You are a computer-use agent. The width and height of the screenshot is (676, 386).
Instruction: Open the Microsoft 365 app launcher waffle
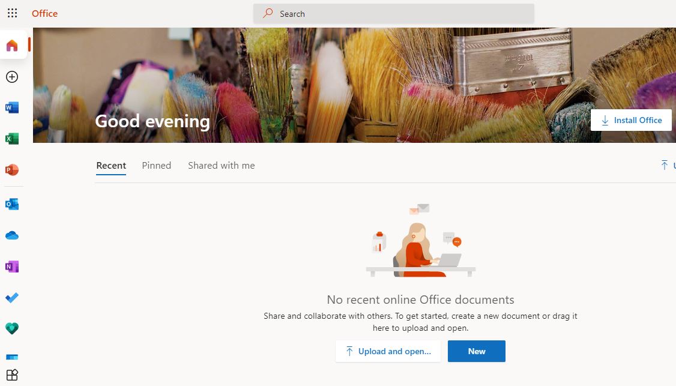pyautogui.click(x=12, y=13)
